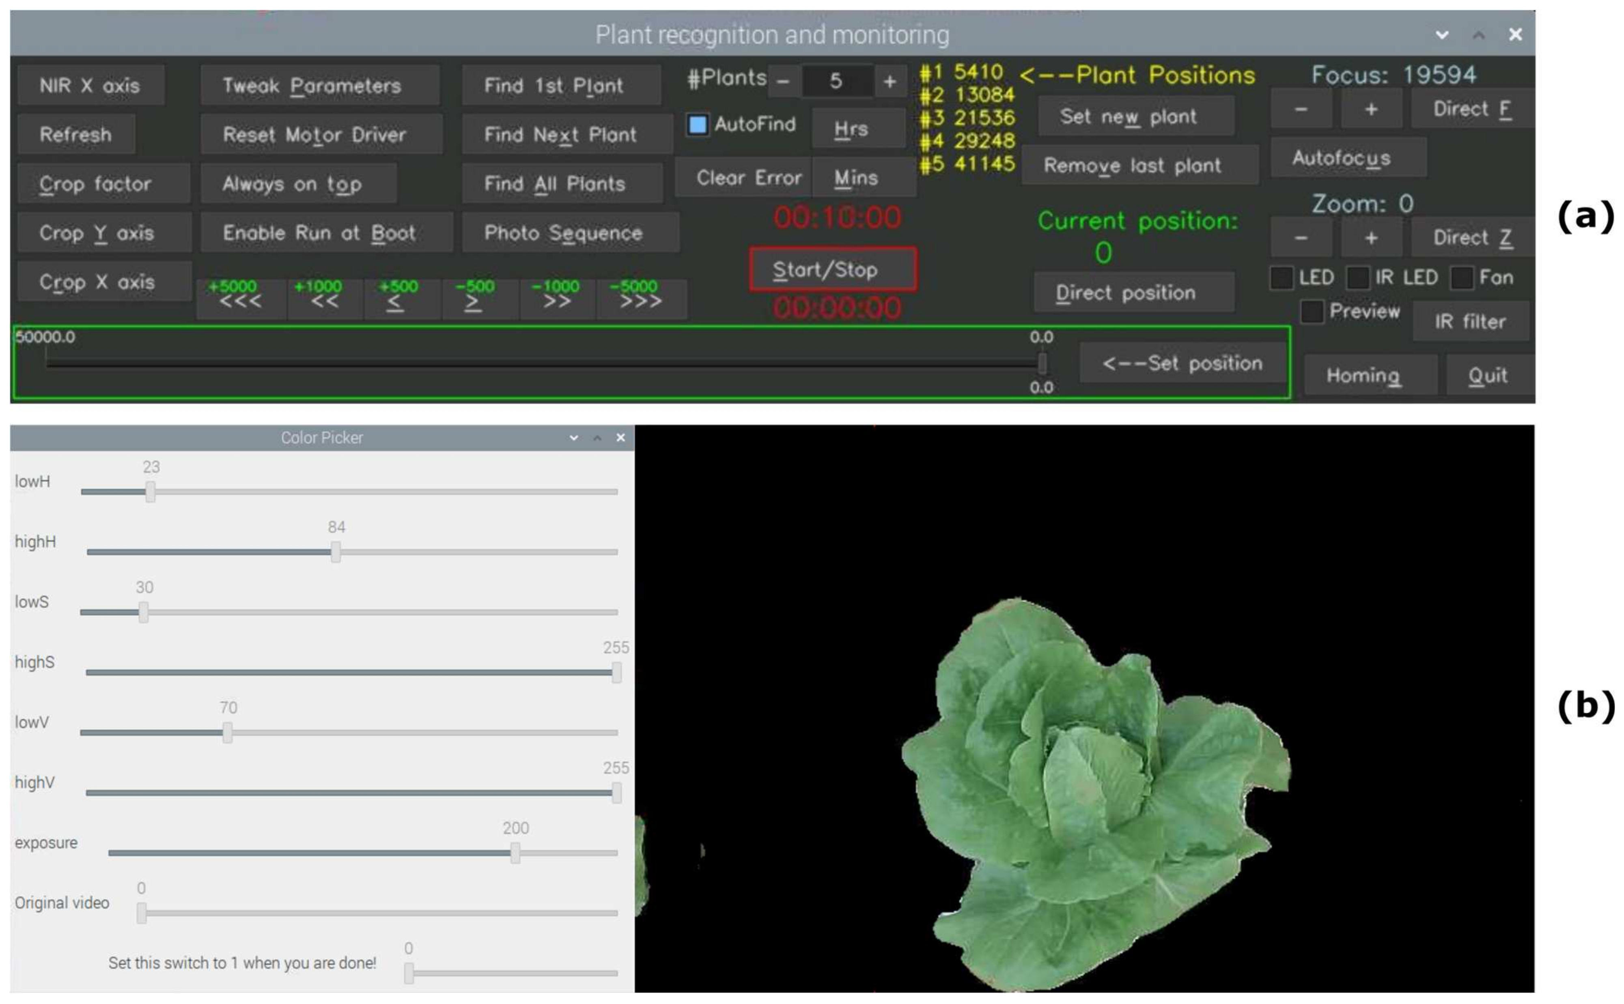Click the chevron in Color Picker title bar
1624x1004 pixels.
[573, 438]
